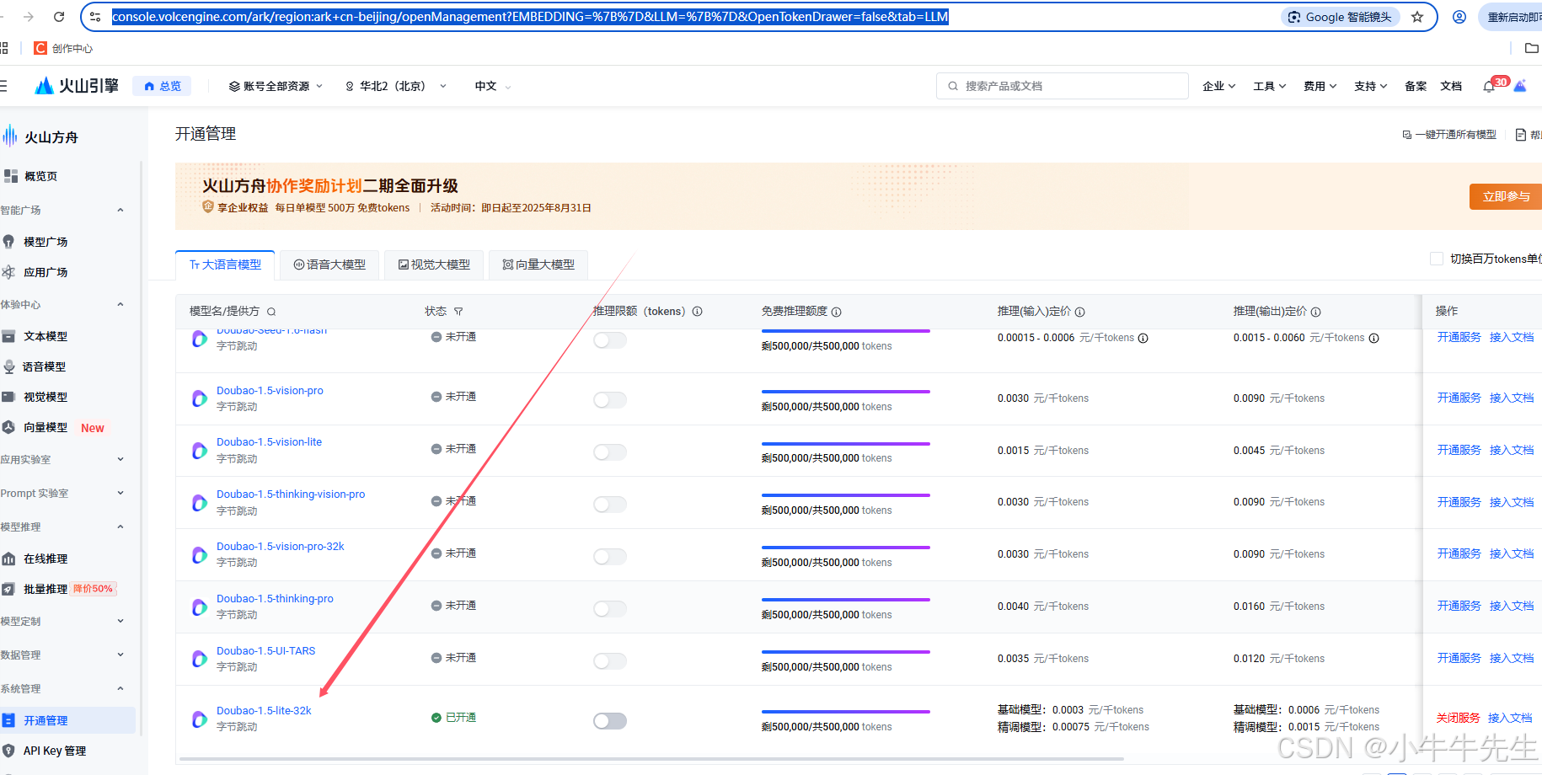The height and width of the screenshot is (775, 1542).
Task: Open 企业 menu dropdown
Action: tap(1218, 86)
